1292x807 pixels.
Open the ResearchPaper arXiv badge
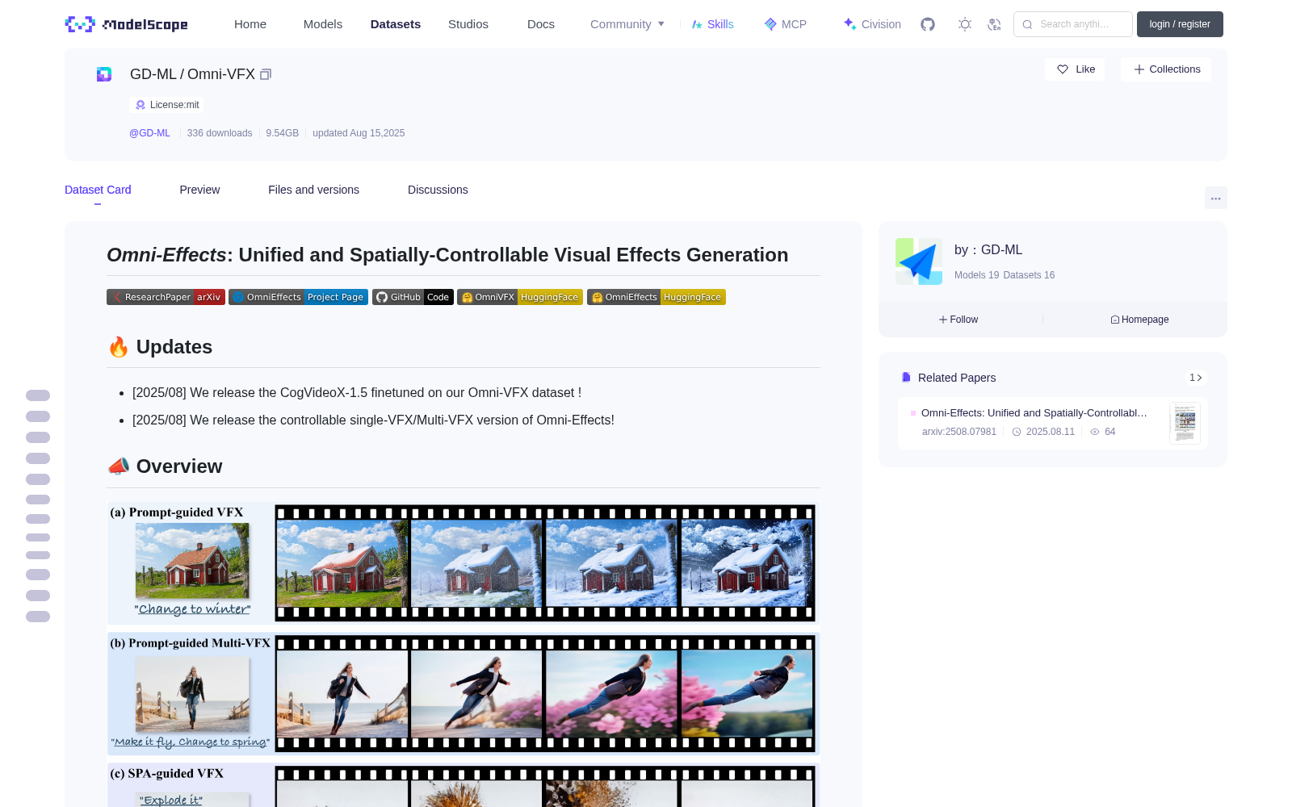(166, 297)
